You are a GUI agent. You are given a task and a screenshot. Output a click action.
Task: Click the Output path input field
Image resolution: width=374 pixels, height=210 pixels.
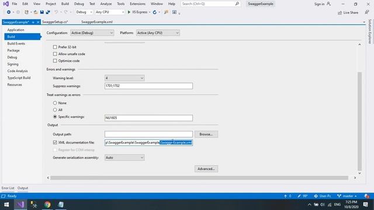(148, 134)
